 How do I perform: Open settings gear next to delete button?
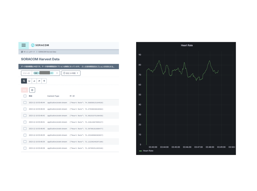point(32,90)
